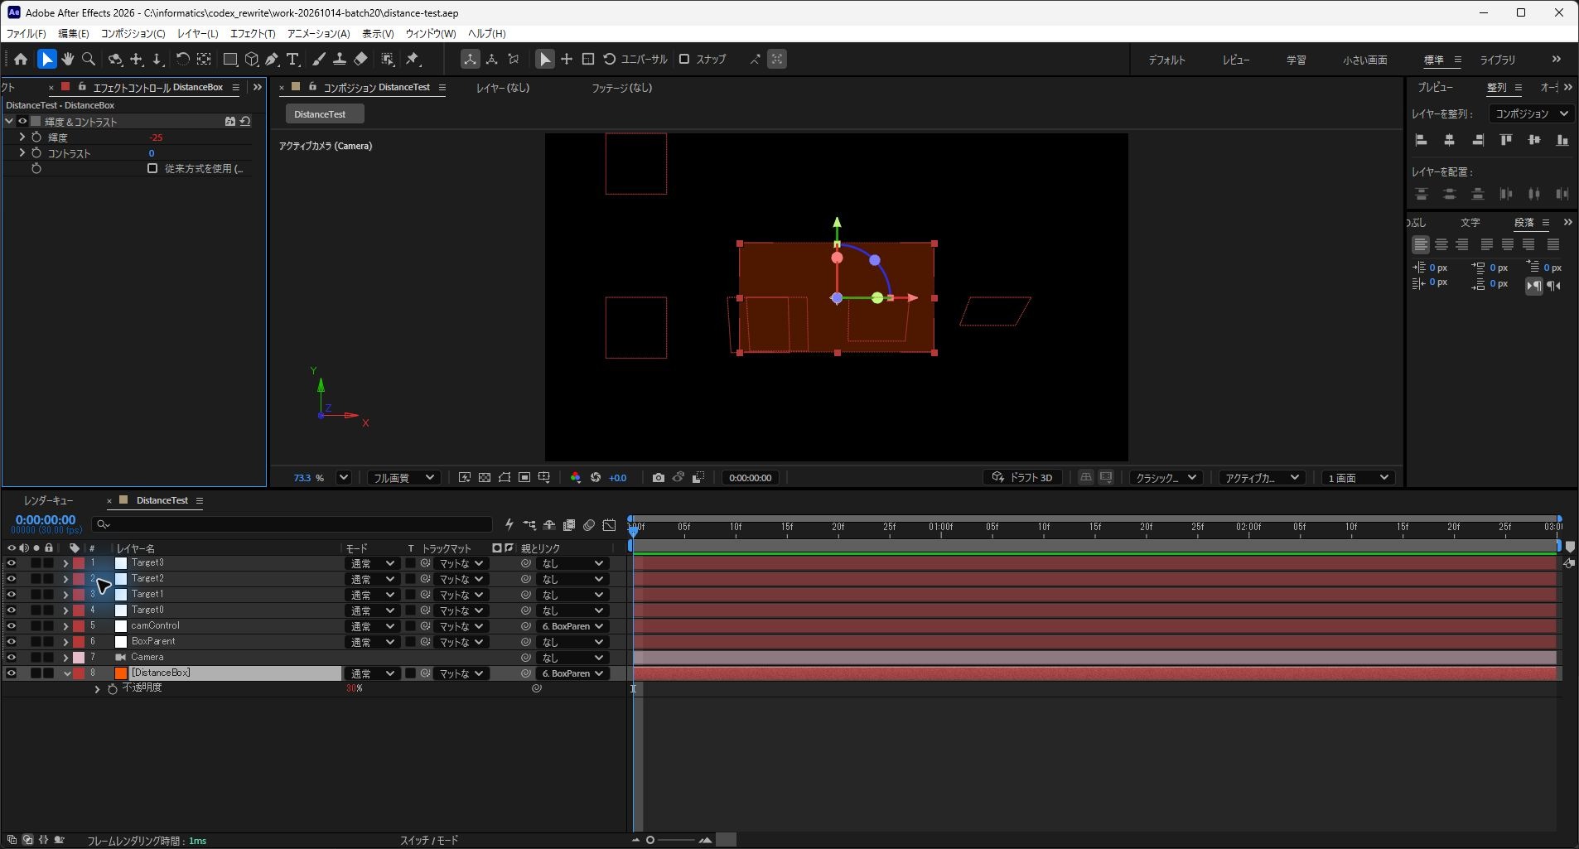Click the center text paragraph icon
The width and height of the screenshot is (1579, 849).
pos(1441,244)
